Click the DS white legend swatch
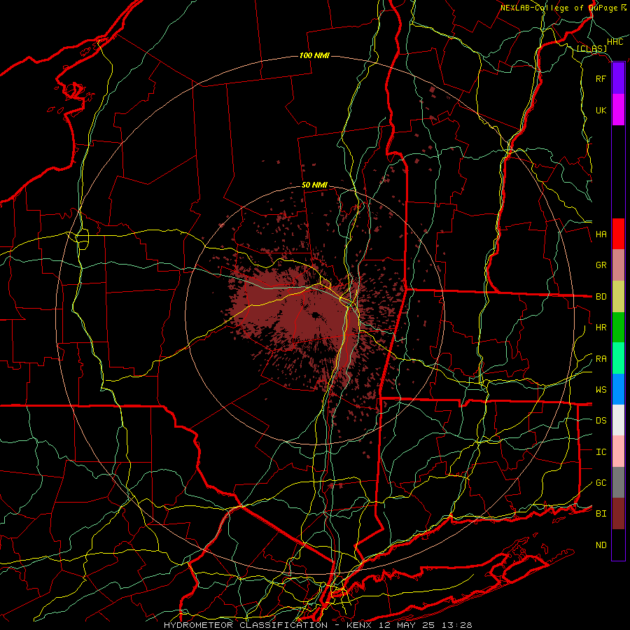Viewport: 630px width, 630px height. pyautogui.click(x=618, y=420)
